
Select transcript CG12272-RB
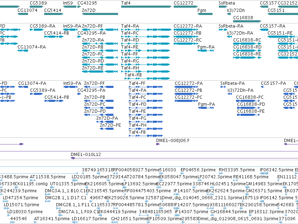(x=186, y=37)
